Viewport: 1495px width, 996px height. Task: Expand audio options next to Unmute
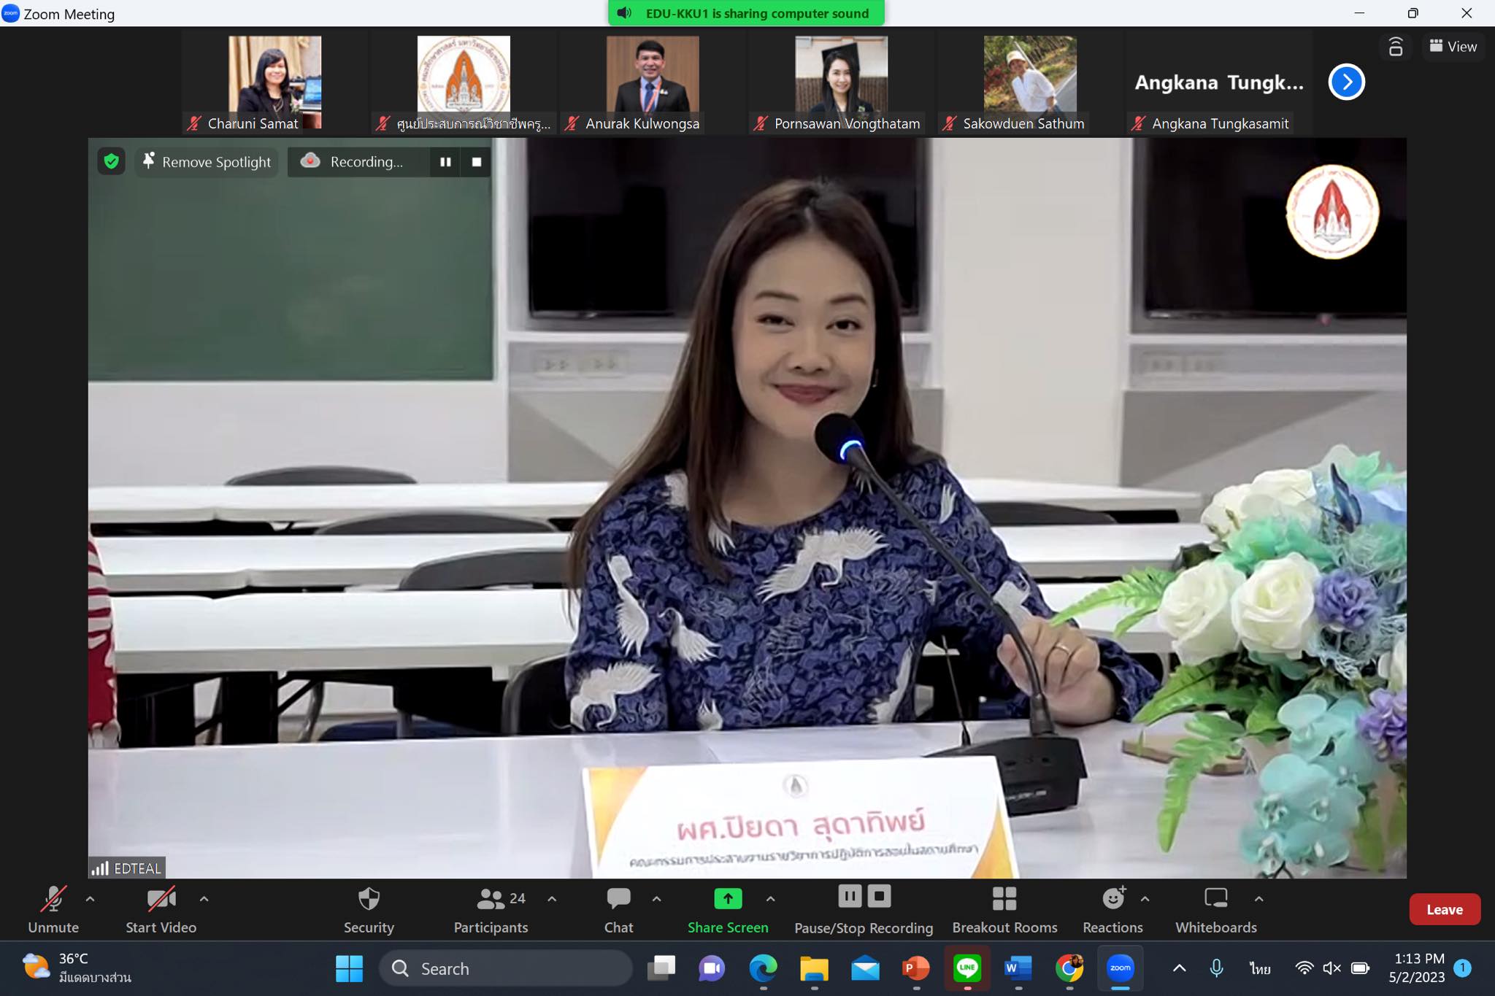pyautogui.click(x=90, y=899)
